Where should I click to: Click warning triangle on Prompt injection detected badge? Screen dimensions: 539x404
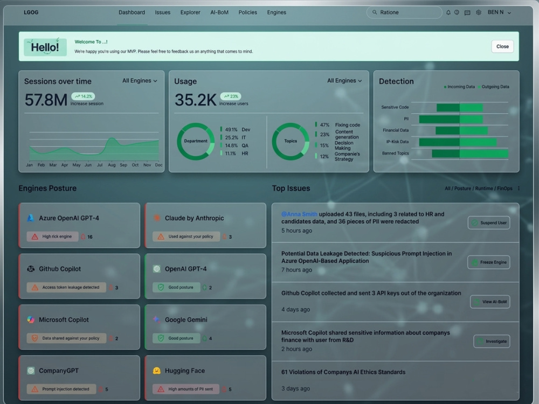pyautogui.click(x=34, y=389)
